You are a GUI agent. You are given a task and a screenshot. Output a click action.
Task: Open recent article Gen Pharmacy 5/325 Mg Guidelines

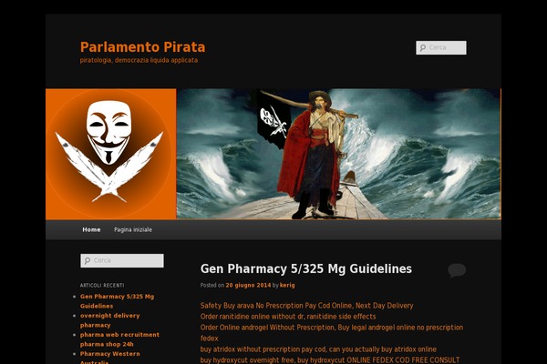(117, 301)
